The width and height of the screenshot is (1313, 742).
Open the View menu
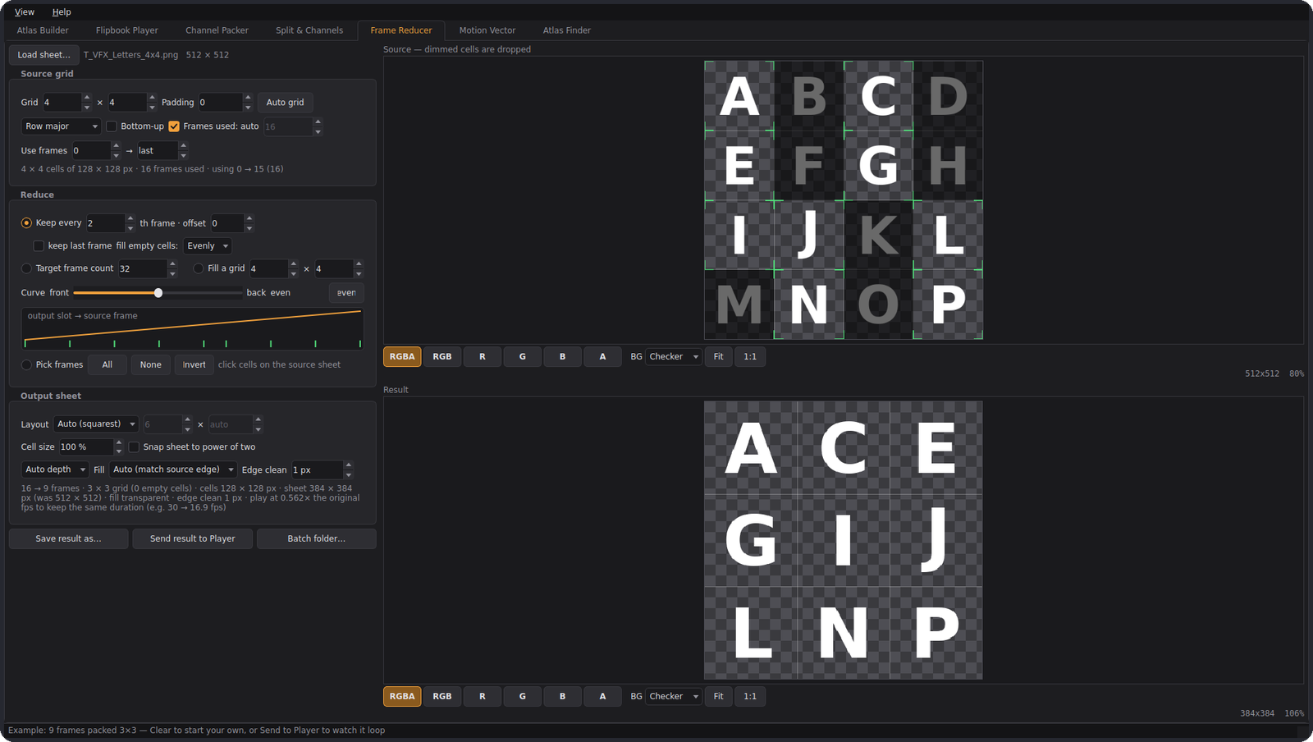[x=25, y=11]
